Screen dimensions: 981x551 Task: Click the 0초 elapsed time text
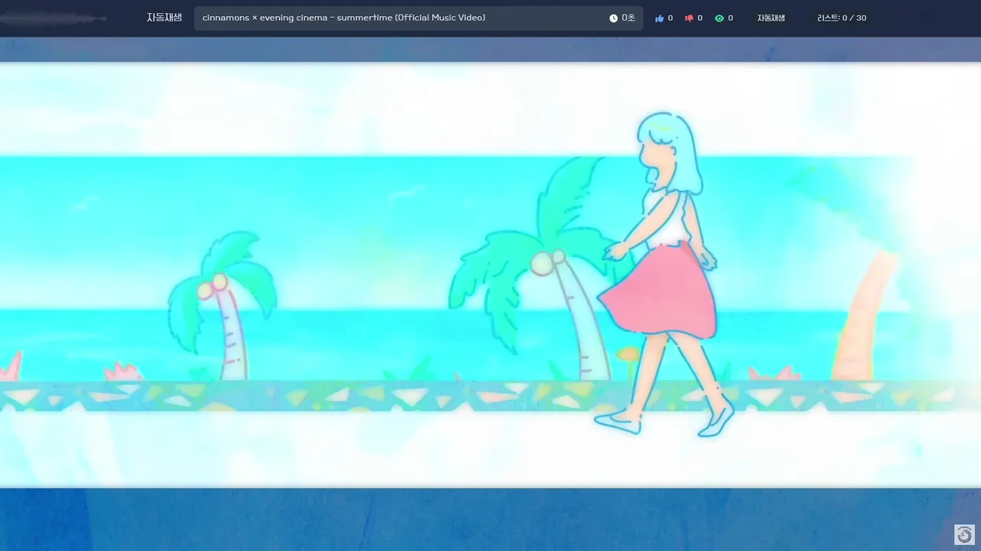point(628,18)
